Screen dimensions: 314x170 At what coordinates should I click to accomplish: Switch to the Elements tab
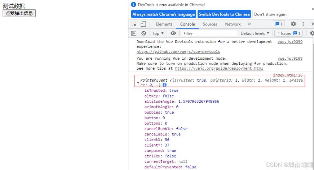click(164, 24)
